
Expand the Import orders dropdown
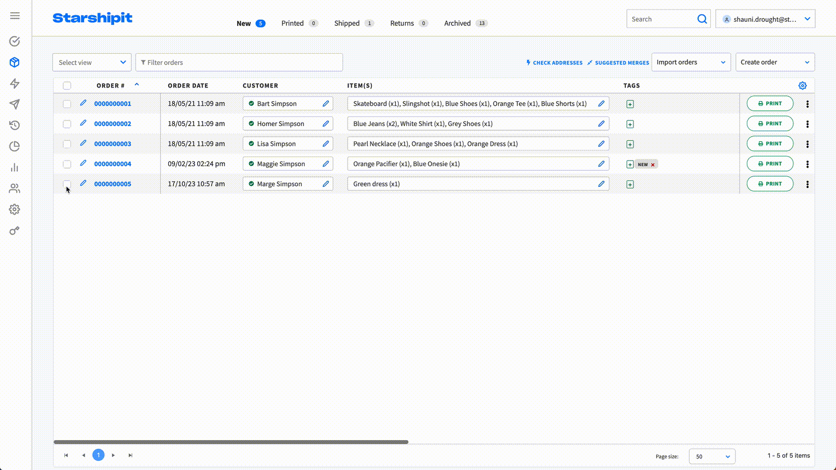click(x=691, y=62)
